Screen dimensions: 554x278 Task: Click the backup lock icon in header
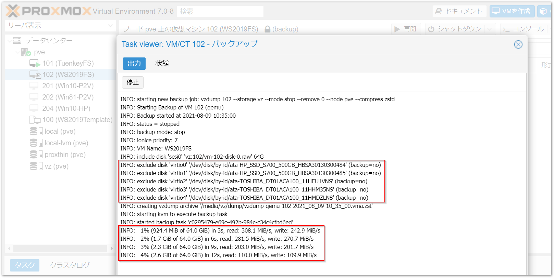tap(268, 29)
